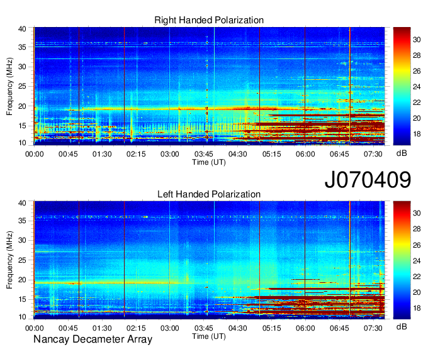The image size is (428, 347).
Task: Select "Frequency (MHz)" label of Left Handed plot
Action: coord(9,260)
